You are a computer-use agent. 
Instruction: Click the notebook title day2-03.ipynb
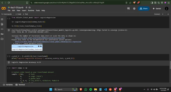point(17,8)
